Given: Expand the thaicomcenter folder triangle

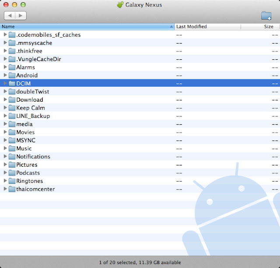Looking at the screenshot, I should point(5,189).
